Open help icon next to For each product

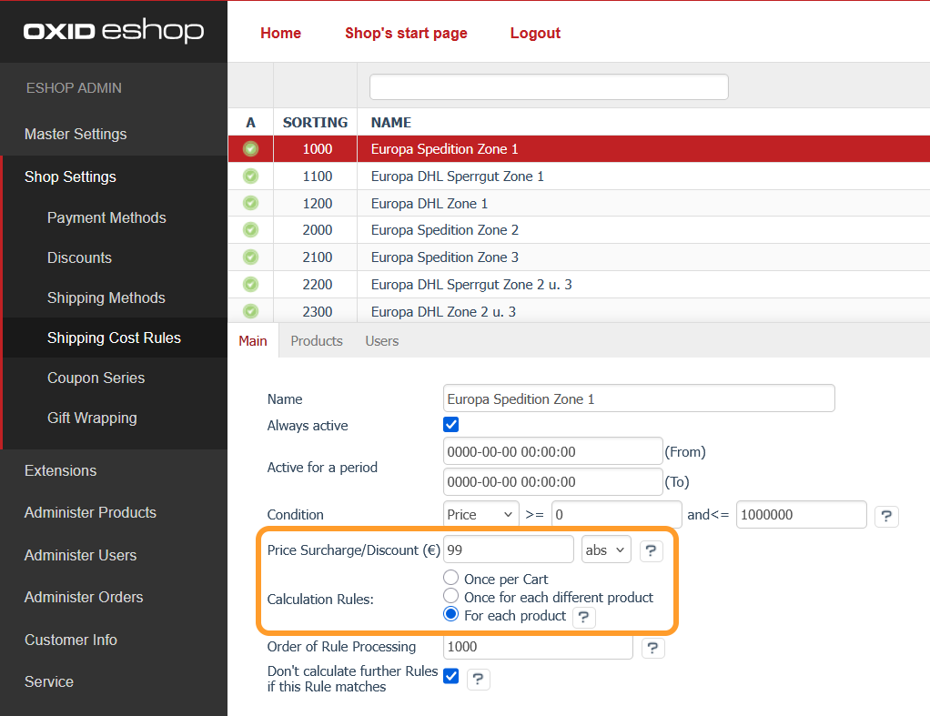pyautogui.click(x=583, y=617)
